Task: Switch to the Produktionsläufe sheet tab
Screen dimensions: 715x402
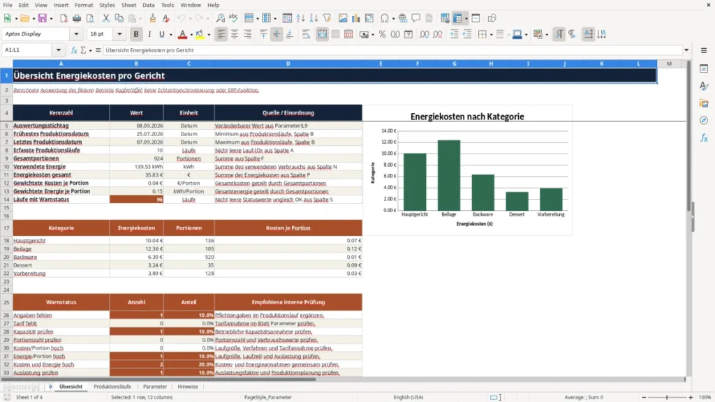Action: point(112,387)
